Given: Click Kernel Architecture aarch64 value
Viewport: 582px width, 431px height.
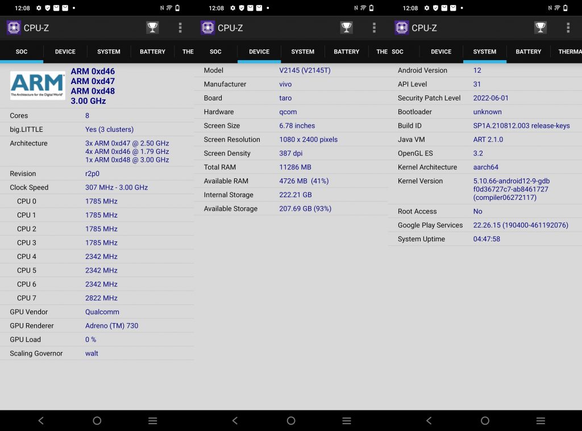Looking at the screenshot, I should coord(485,168).
